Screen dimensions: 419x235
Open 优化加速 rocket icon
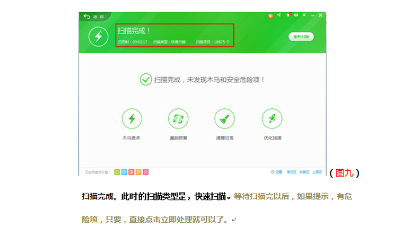tap(272, 118)
